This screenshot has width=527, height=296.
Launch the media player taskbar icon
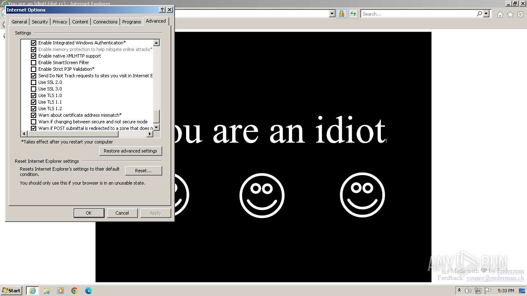tap(61, 291)
